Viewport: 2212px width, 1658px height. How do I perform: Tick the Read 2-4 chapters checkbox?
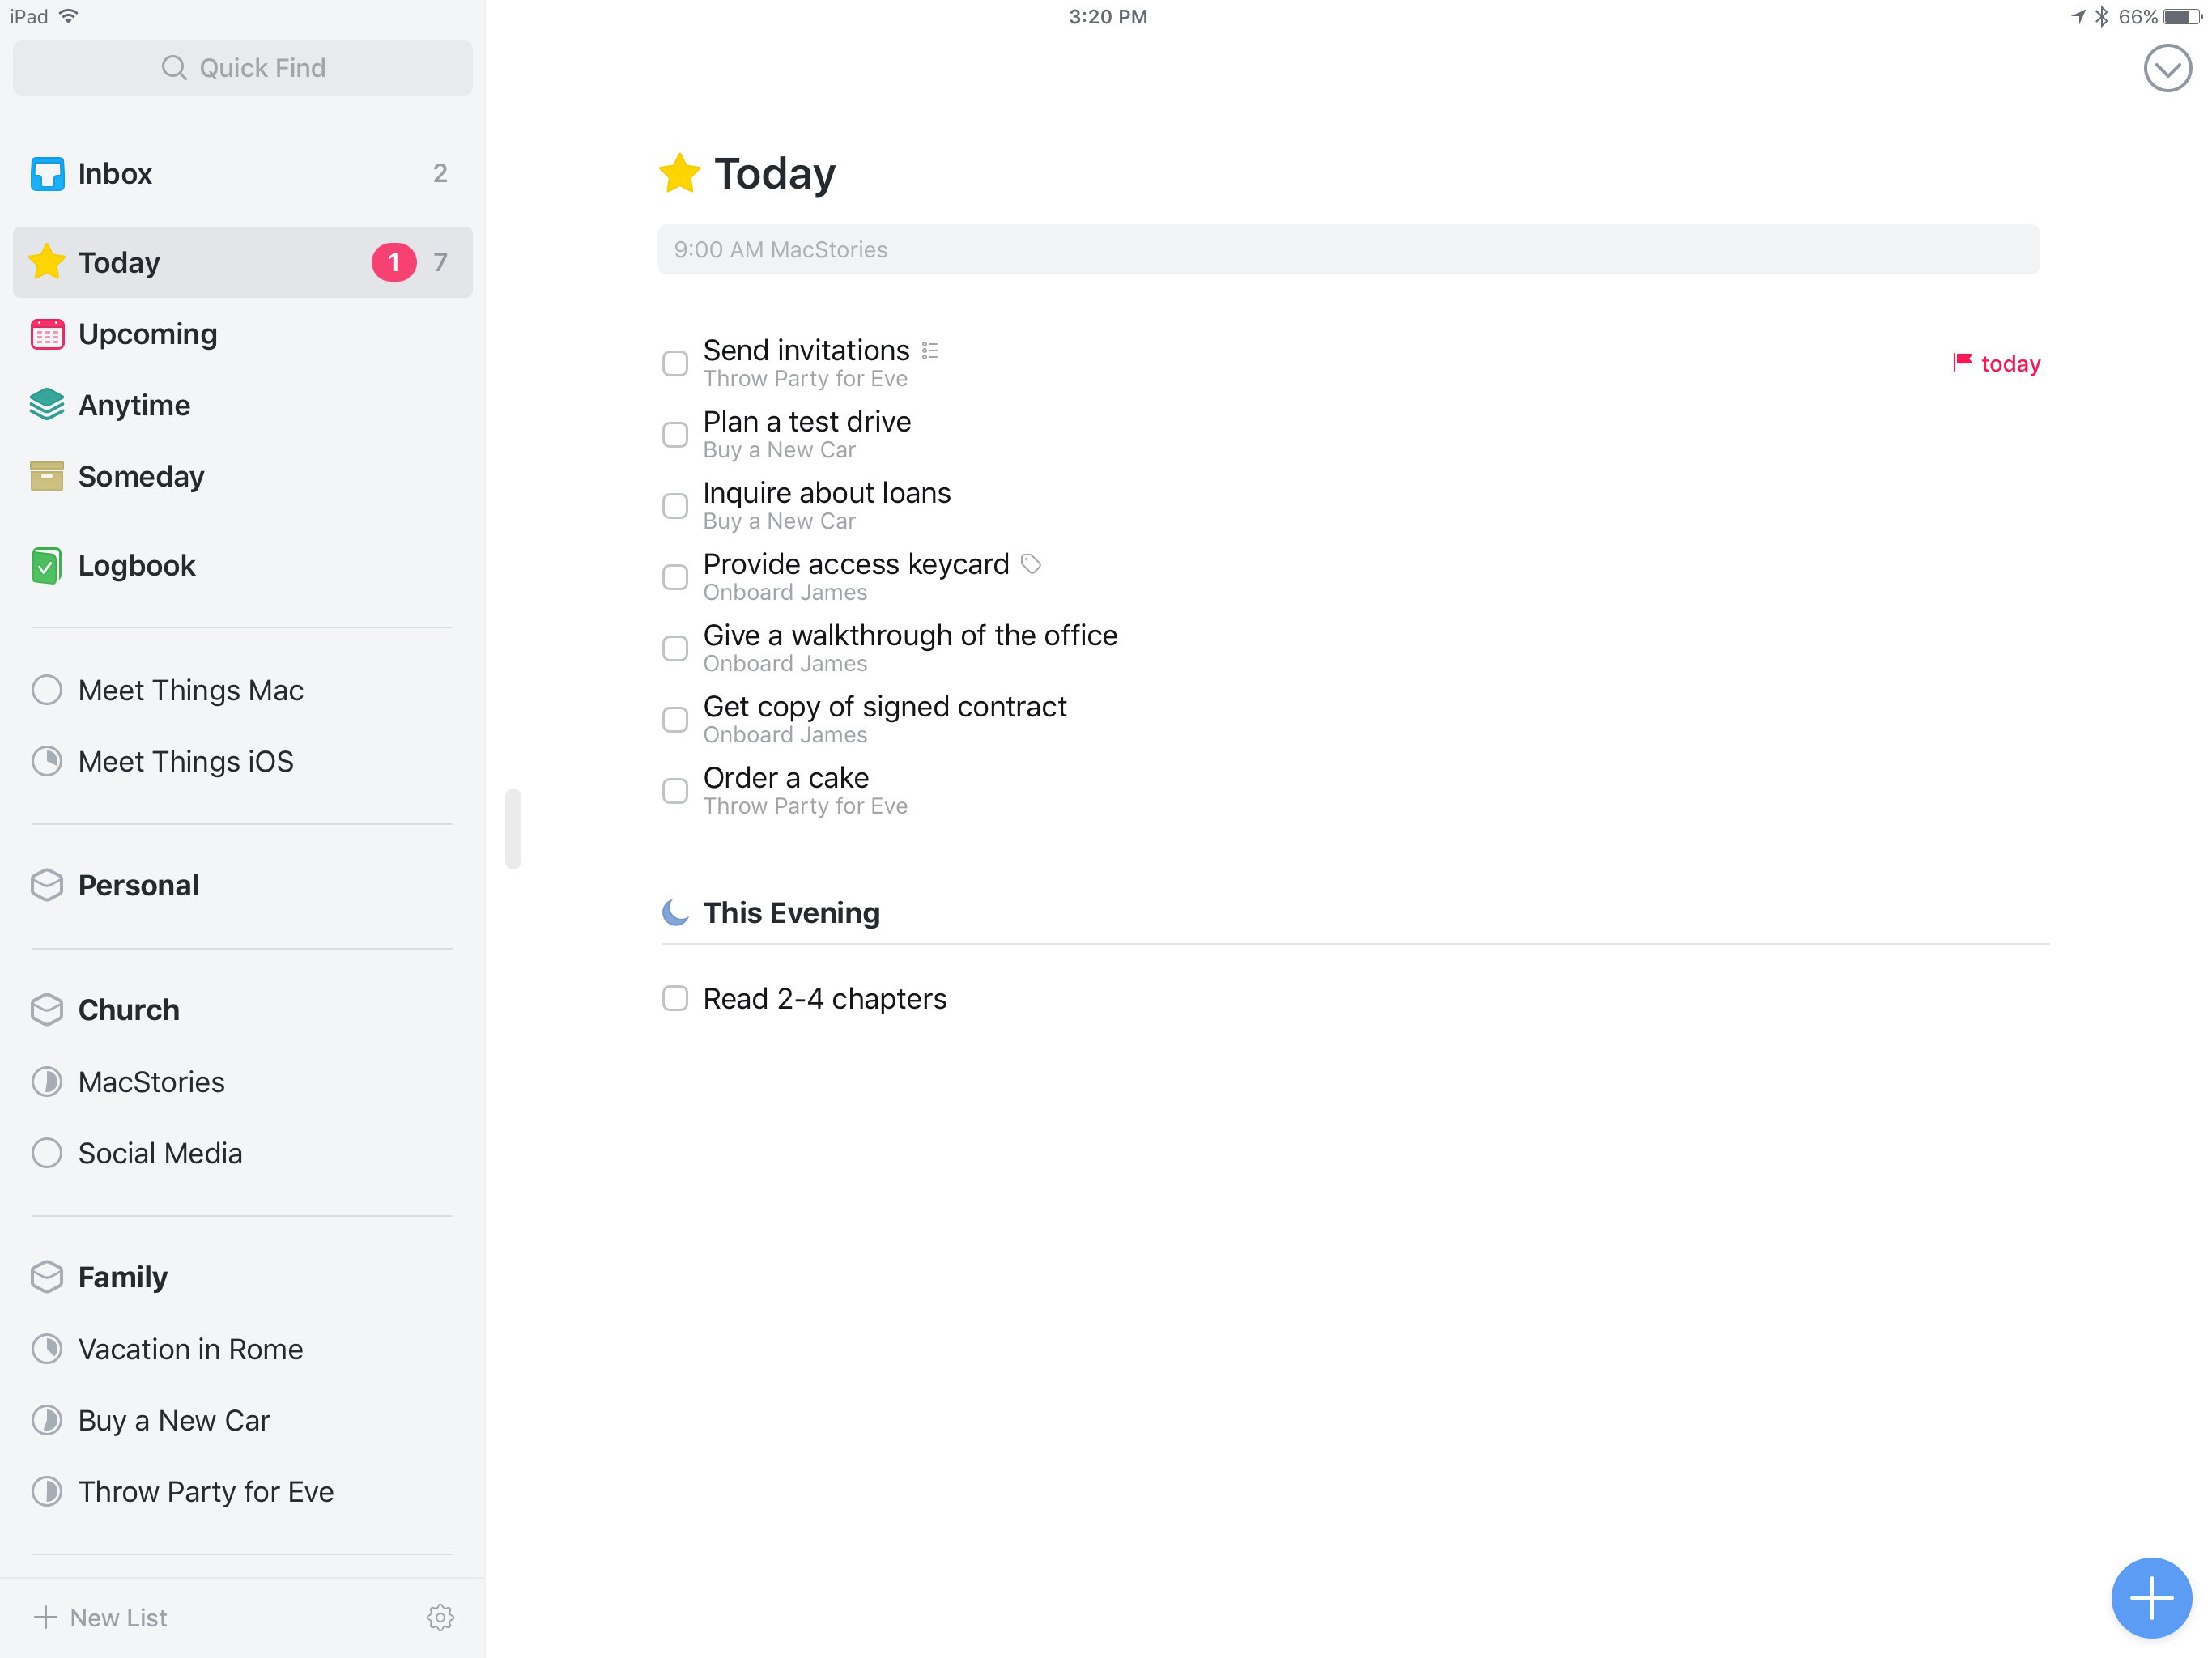[x=675, y=998]
